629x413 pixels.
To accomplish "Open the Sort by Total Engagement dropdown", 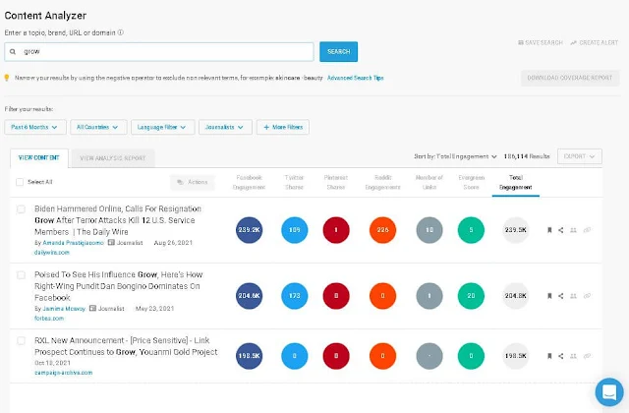I will tap(455, 156).
